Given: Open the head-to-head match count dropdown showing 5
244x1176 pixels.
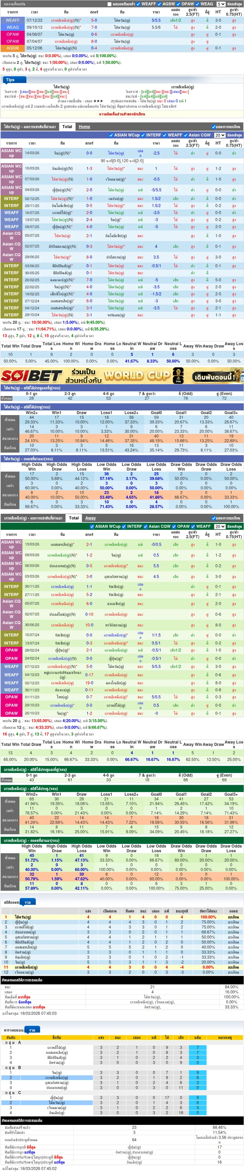Looking at the screenshot, I should (x=221, y=4).
